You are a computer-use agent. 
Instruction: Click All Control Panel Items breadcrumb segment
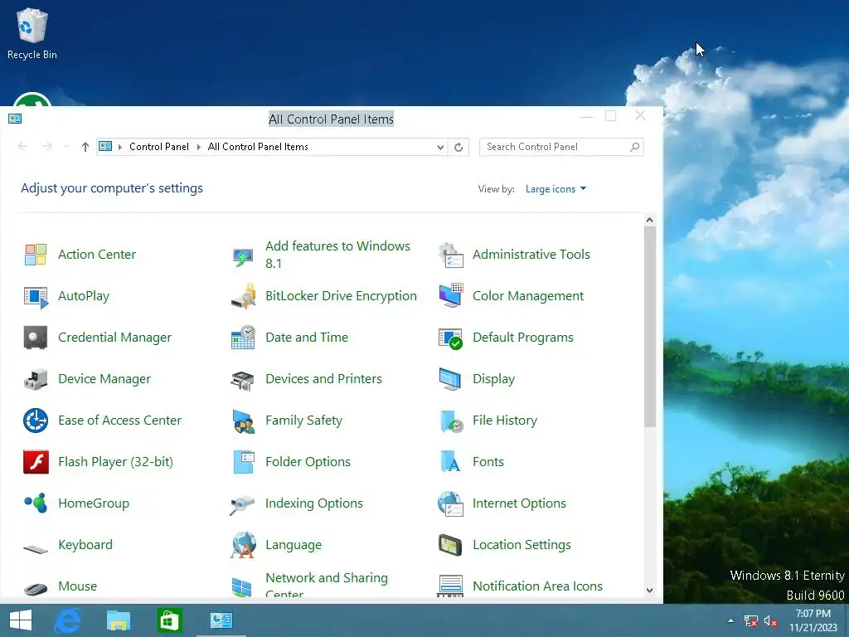click(258, 147)
